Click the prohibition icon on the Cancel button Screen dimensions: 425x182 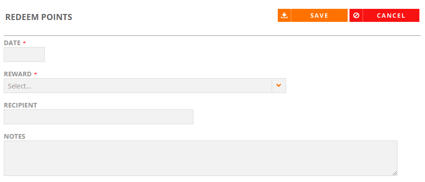[x=356, y=15]
